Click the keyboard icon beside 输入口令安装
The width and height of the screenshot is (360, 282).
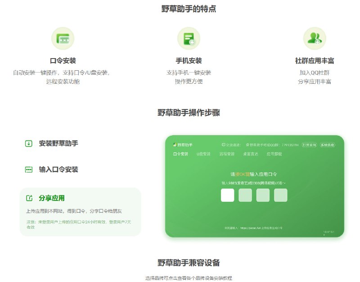[29, 170]
